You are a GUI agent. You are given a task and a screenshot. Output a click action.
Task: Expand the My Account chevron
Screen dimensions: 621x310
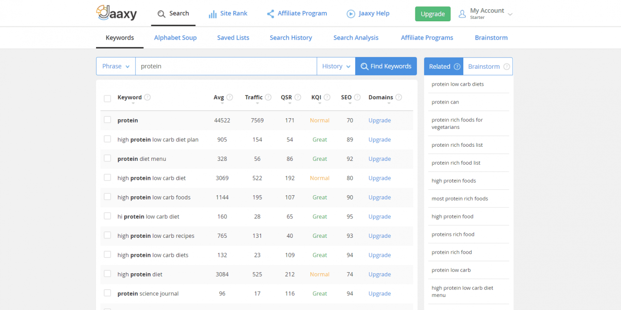pyautogui.click(x=509, y=14)
